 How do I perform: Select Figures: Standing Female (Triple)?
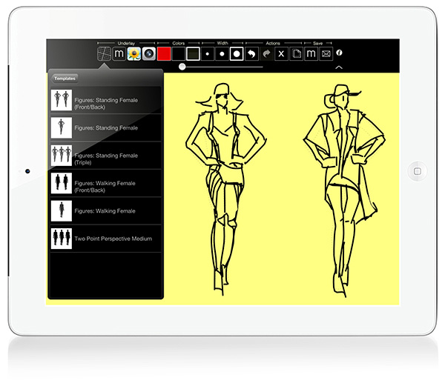click(105, 156)
